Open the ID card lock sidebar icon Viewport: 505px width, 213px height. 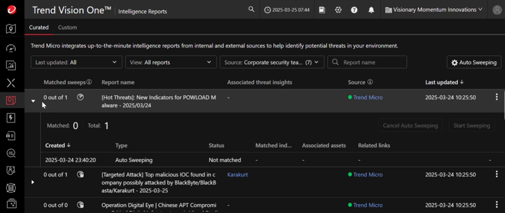pyautogui.click(x=11, y=136)
